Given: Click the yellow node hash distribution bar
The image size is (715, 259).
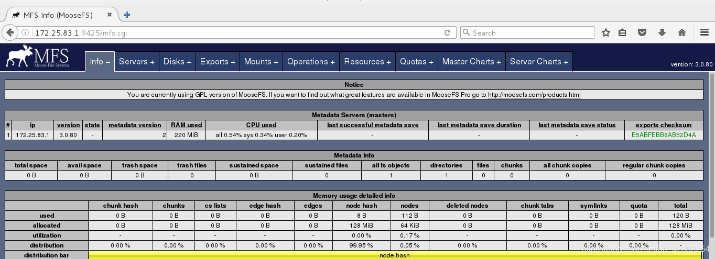Looking at the screenshot, I should [396, 255].
